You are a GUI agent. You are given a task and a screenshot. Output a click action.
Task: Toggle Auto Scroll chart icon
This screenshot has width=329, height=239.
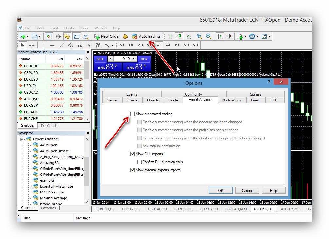click(x=220, y=37)
